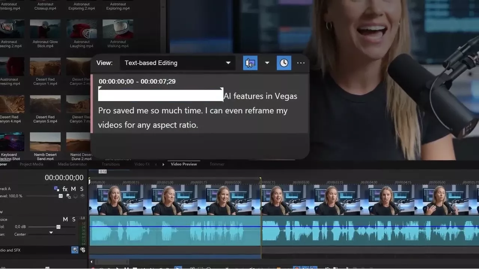Toggle the Audio and SFX bus mute icon
Screen dimensions: 479x269
[x=75, y=250]
